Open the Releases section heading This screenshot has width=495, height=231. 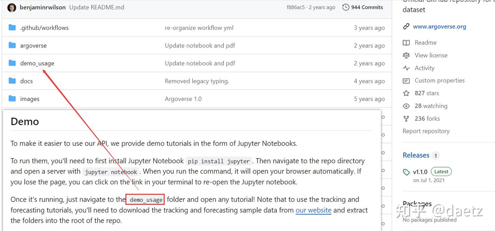(416, 155)
